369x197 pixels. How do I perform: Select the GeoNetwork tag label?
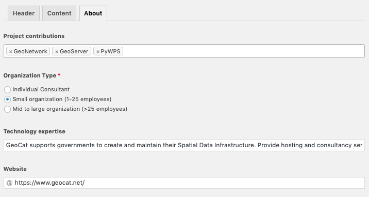point(30,51)
